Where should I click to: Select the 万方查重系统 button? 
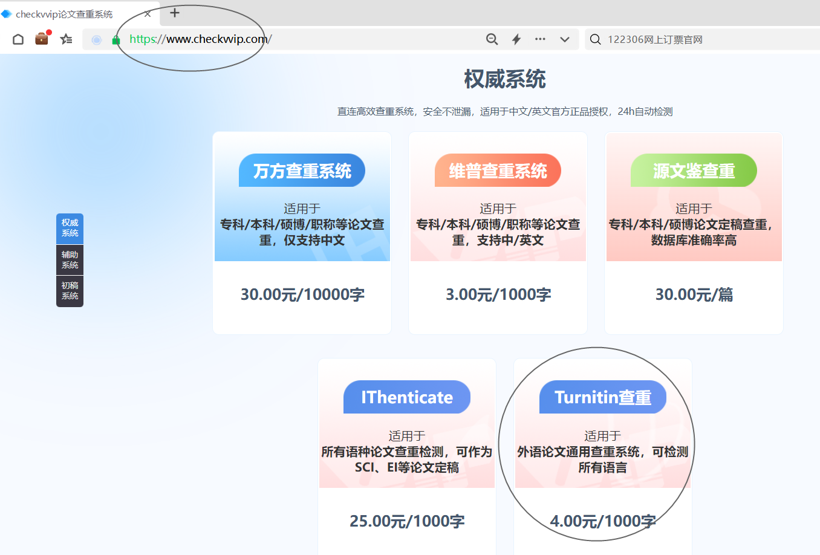pos(302,170)
